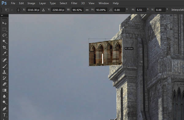Select the Eraser tool
The height and width of the screenshot is (120, 184).
tap(4, 84)
